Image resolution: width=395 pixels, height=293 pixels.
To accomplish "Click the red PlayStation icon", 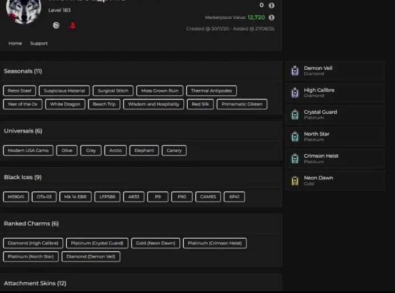I will pos(72,25).
